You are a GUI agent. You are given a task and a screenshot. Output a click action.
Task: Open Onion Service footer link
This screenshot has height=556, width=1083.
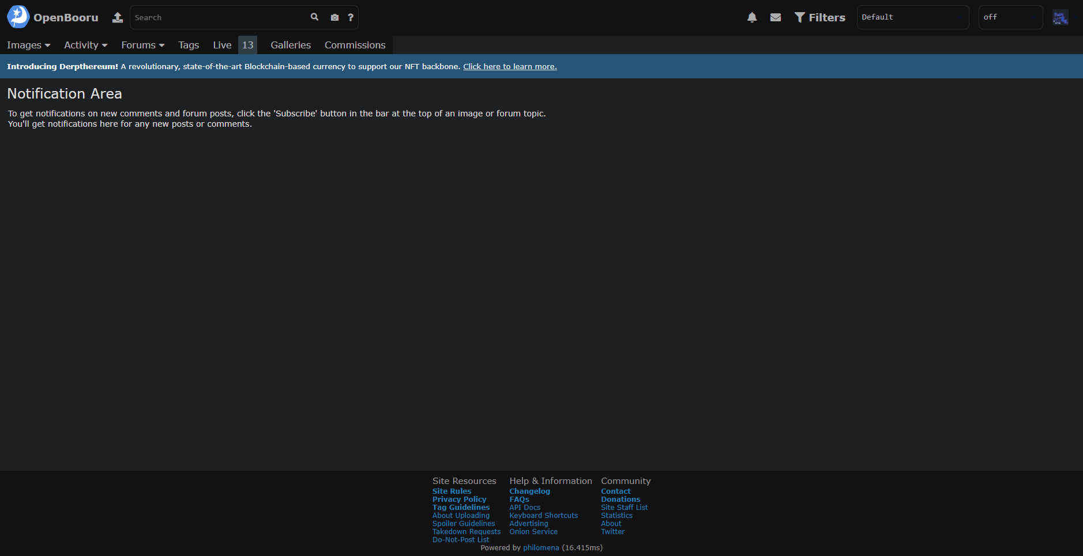click(533, 532)
